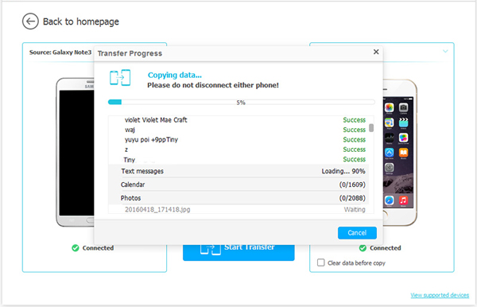The image size is (477, 307).
Task: Click the phone-to-phone copying icon
Action: coord(120,78)
